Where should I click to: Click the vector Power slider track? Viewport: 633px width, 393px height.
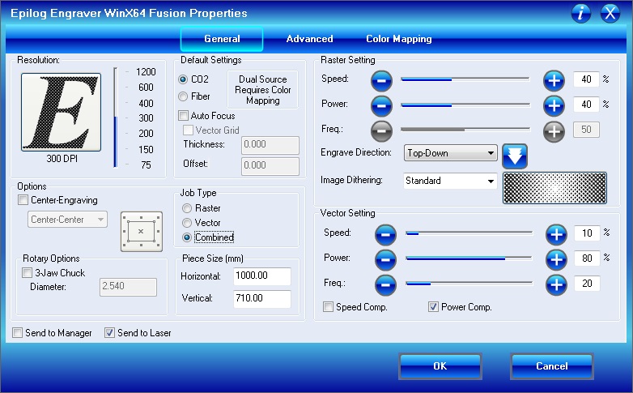[x=469, y=258]
